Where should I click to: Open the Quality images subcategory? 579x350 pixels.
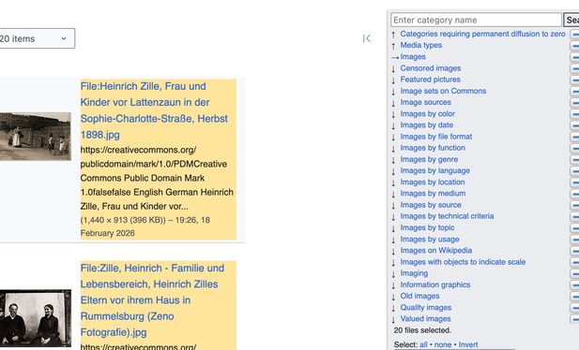pyautogui.click(x=426, y=308)
